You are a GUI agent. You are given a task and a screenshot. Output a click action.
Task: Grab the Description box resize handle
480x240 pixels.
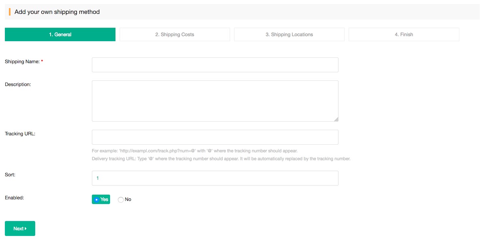[x=336, y=119]
